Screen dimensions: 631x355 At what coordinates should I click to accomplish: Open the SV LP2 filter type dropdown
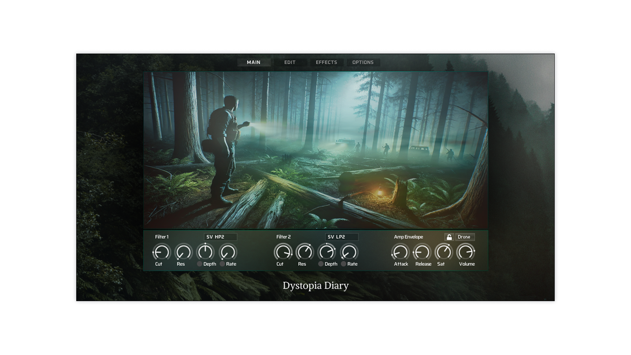(341, 237)
